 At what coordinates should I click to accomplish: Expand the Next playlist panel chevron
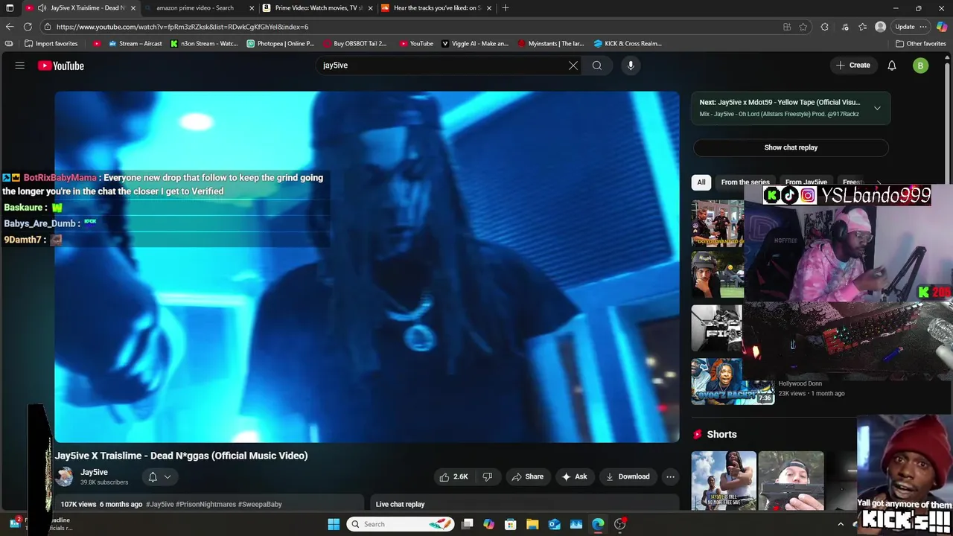point(877,108)
